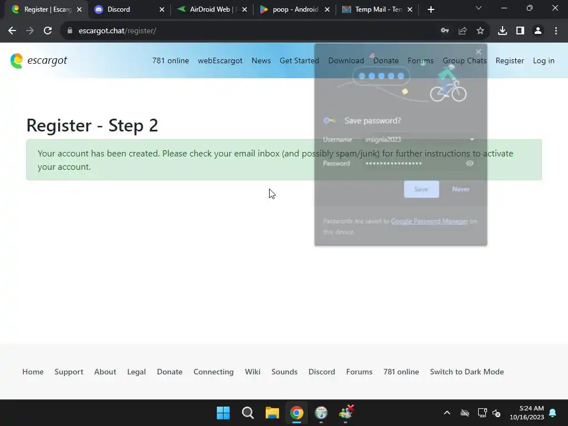Click the browser back arrow
Viewport: 568px width, 426px height.
12,31
